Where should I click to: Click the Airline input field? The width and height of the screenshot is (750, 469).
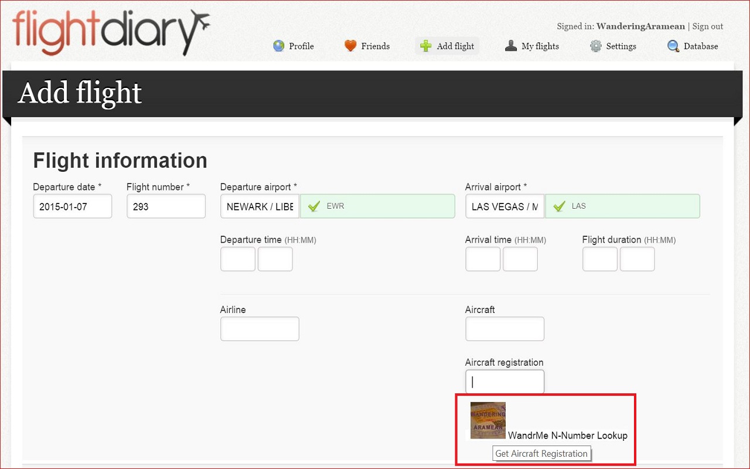tap(260, 329)
